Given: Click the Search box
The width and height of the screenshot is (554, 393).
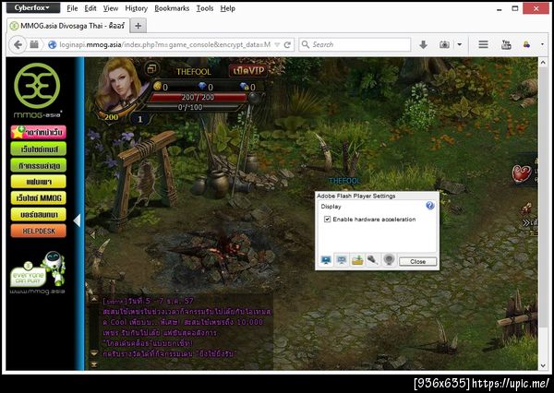Looking at the screenshot, I should pyautogui.click(x=355, y=44).
